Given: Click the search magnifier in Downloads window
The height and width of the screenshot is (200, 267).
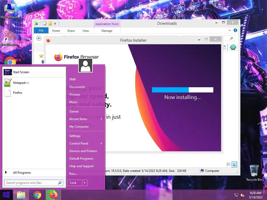Looking at the screenshot, I should pyautogui.click(x=231, y=39).
